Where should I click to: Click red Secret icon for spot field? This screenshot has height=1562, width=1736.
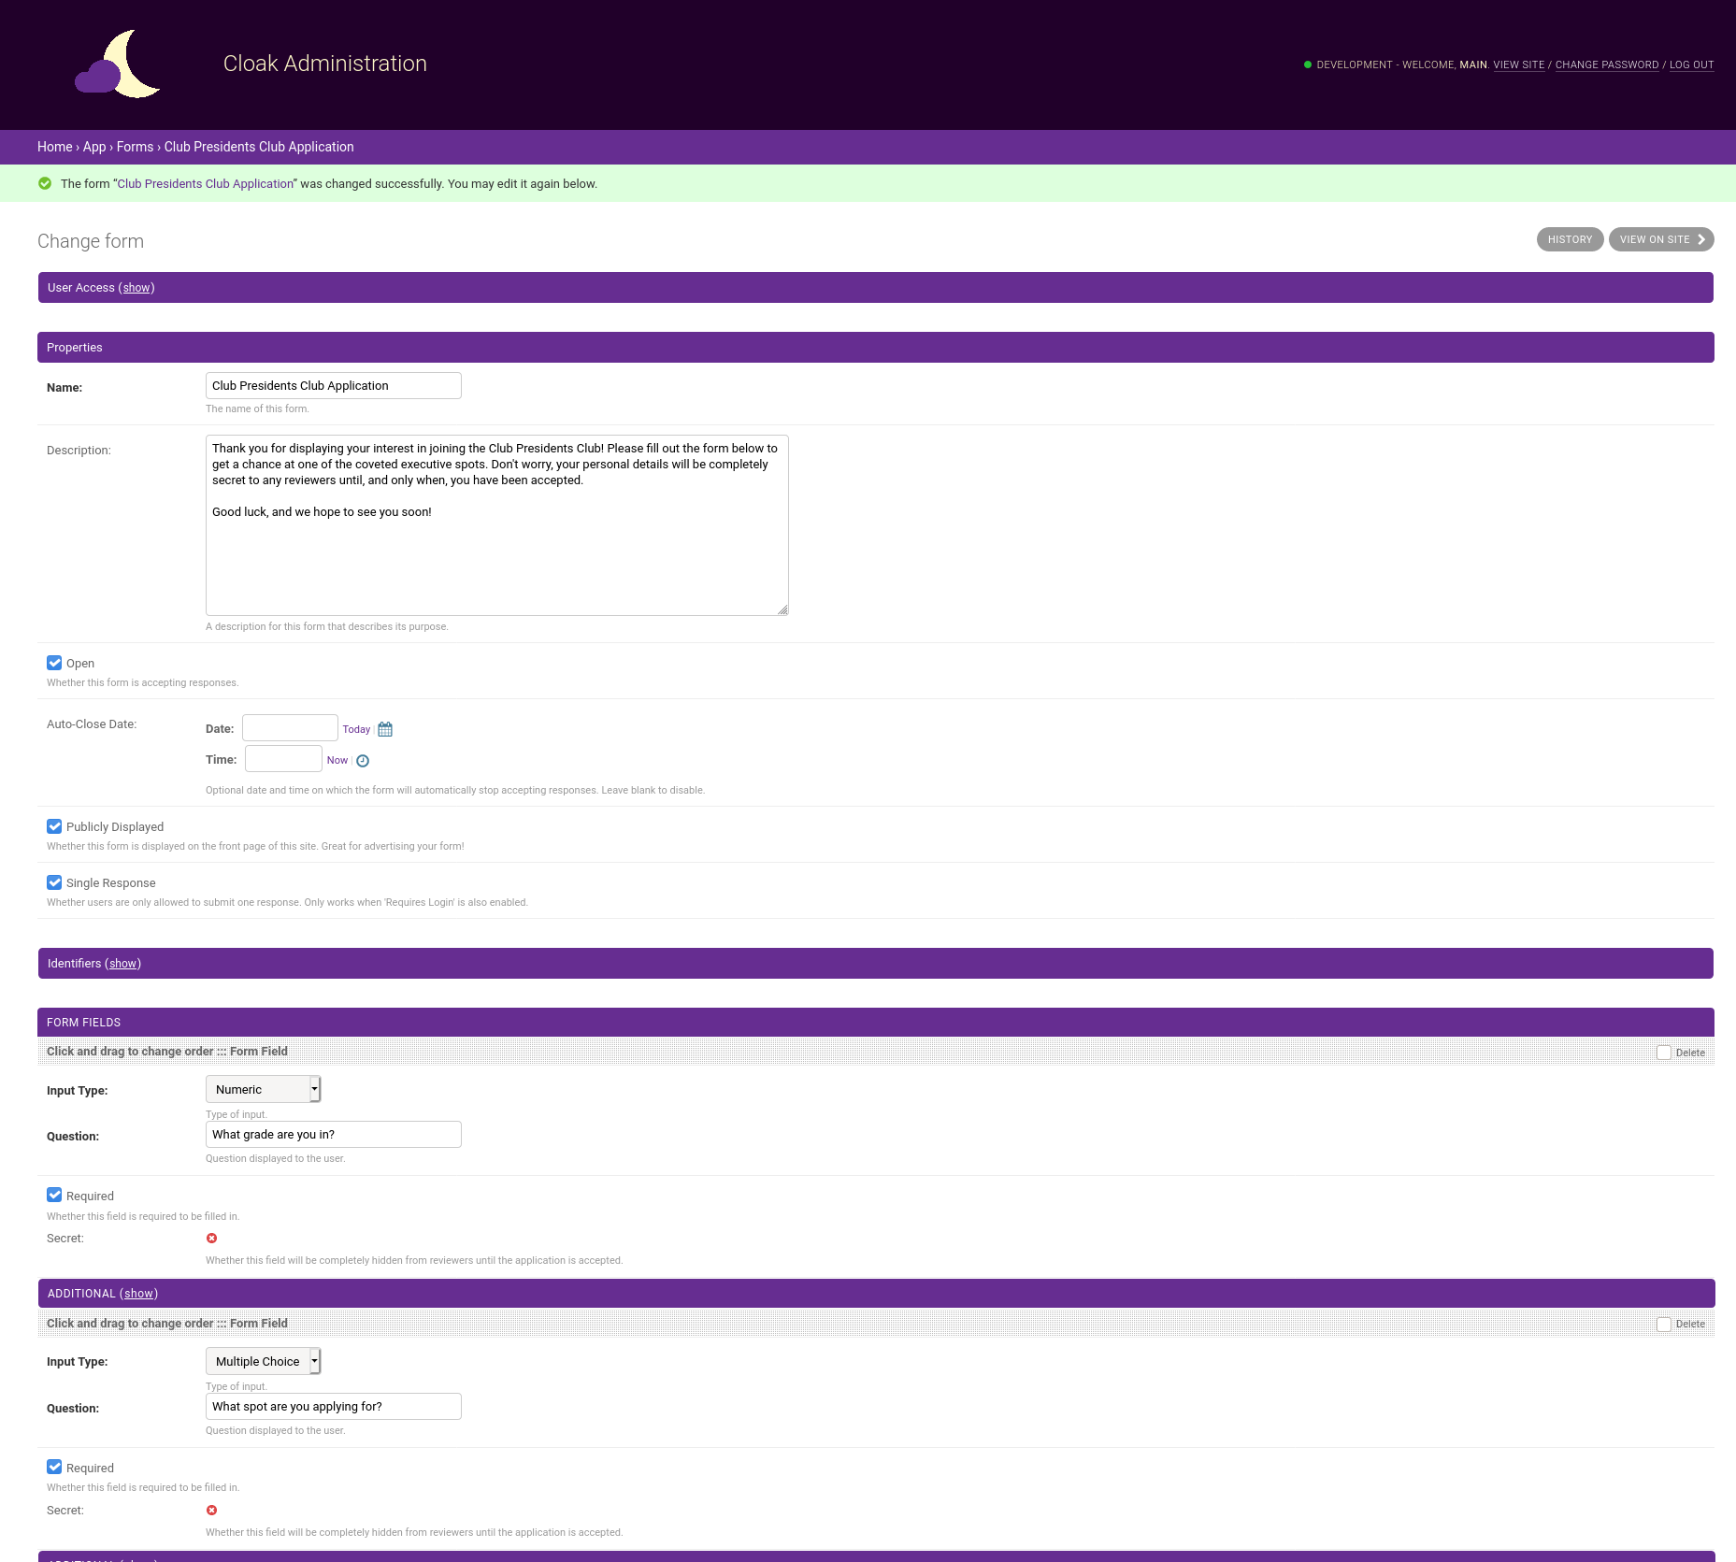pos(212,1511)
